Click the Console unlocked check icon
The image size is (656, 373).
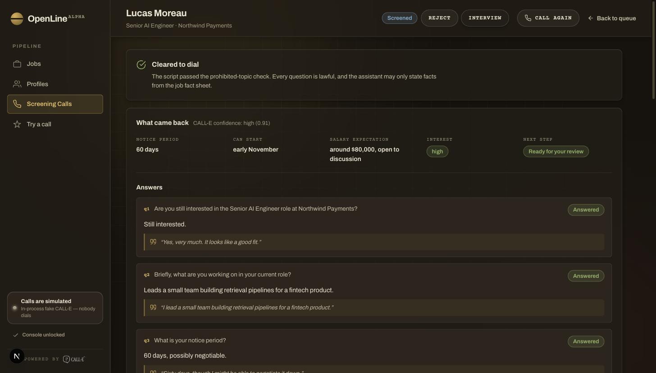[x=16, y=335]
